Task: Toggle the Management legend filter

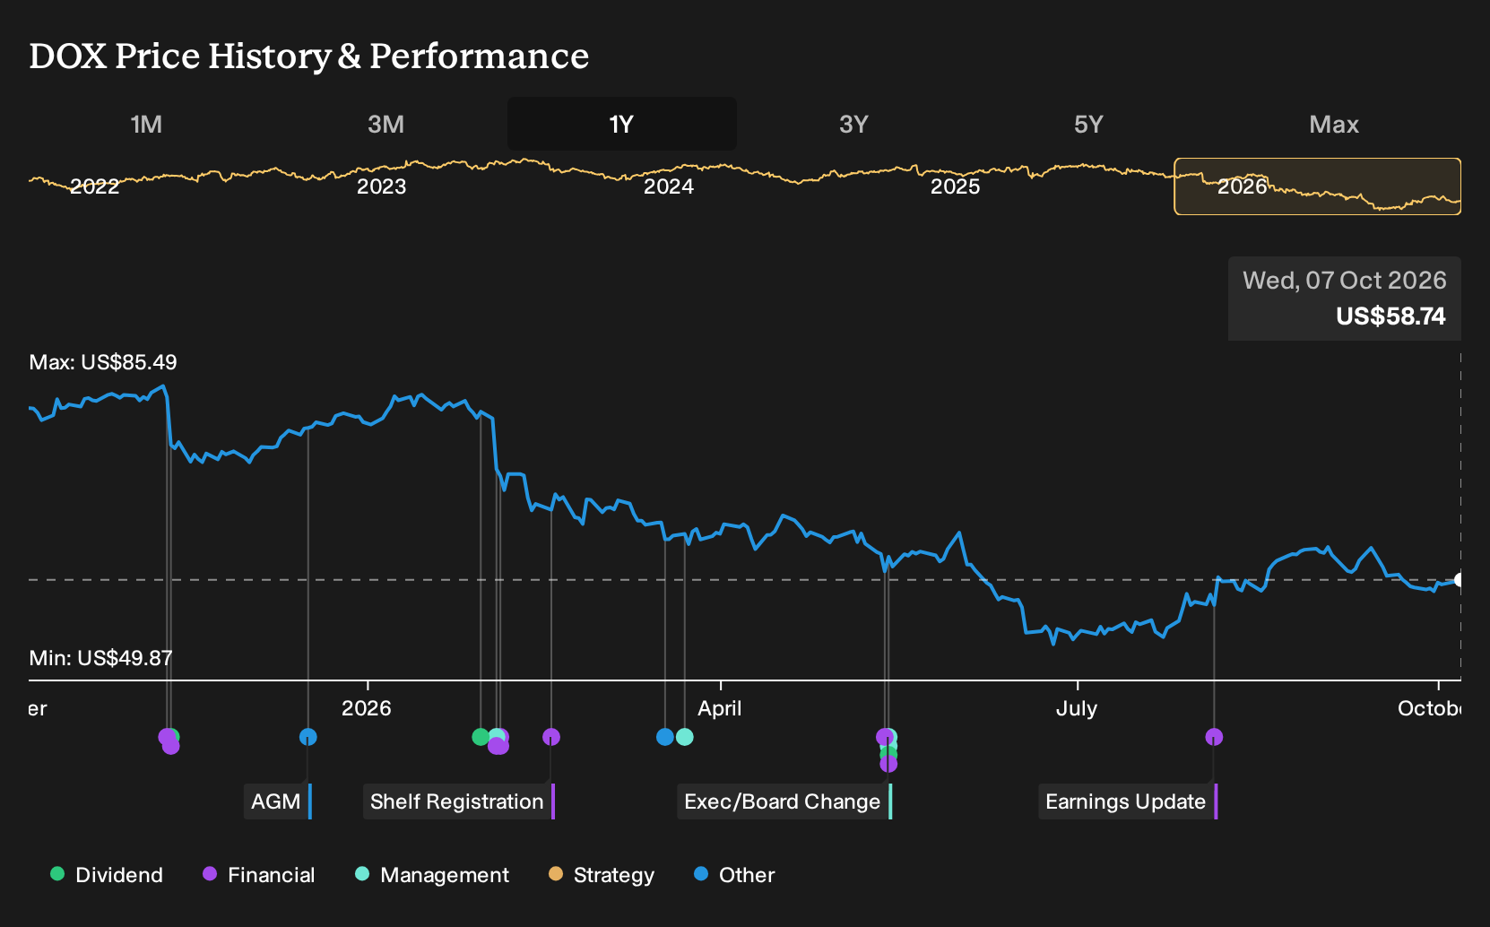Action: [x=432, y=875]
